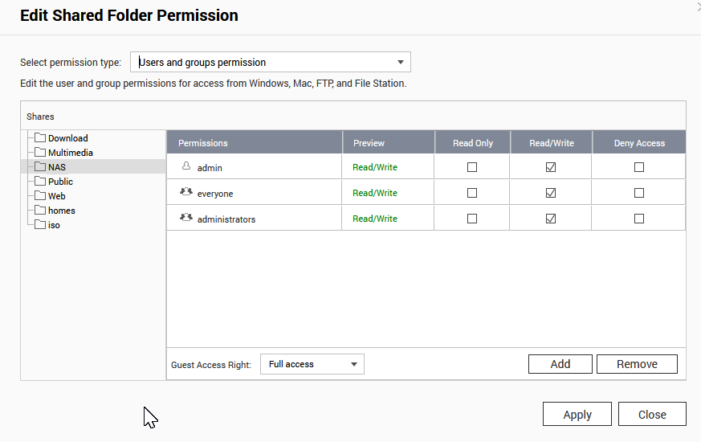Expand the Guest Access Right dropdown
Image resolution: width=701 pixels, height=442 pixels.
[x=312, y=364]
